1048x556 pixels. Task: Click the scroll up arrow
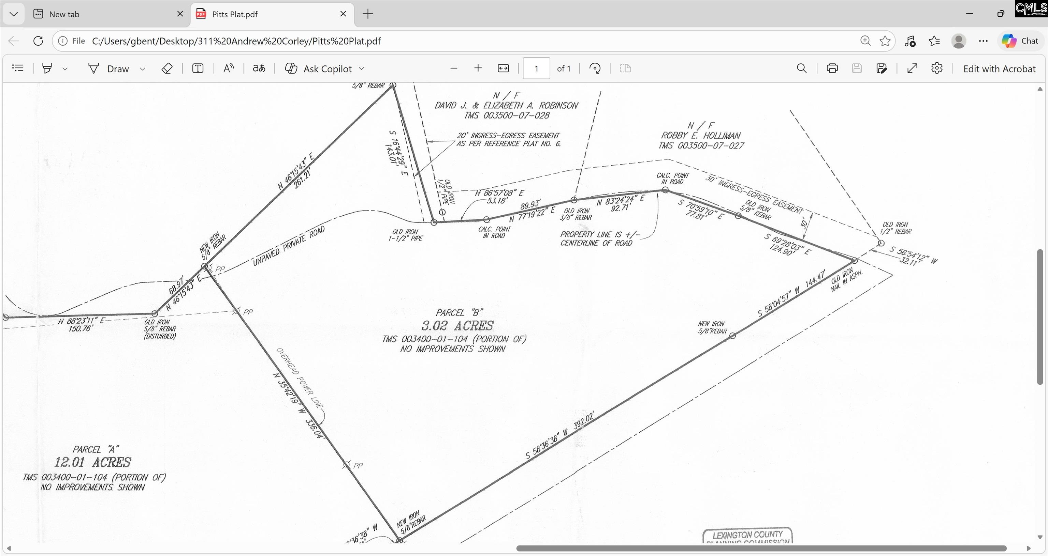[x=1040, y=89]
